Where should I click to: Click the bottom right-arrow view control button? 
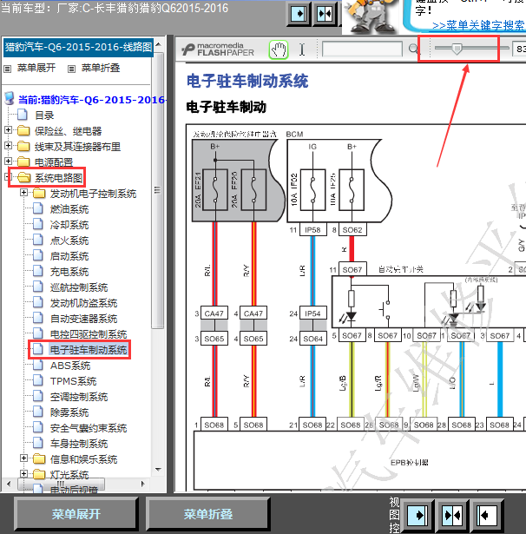417,515
